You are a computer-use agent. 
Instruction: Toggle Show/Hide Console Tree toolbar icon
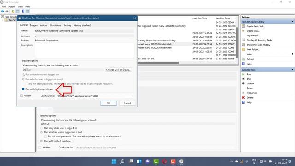[18, 11]
